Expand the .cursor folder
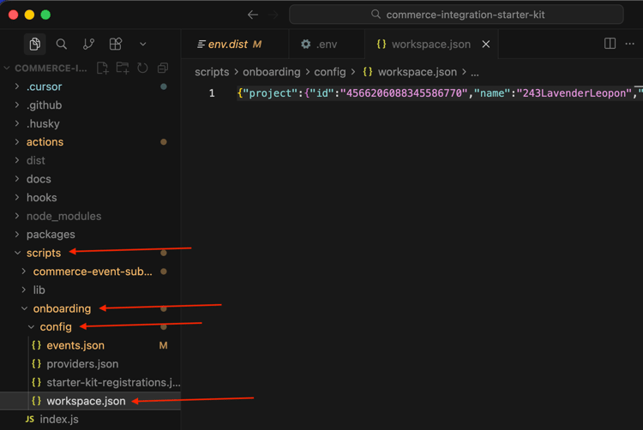Viewport: 643px width, 430px height. pyautogui.click(x=90, y=87)
